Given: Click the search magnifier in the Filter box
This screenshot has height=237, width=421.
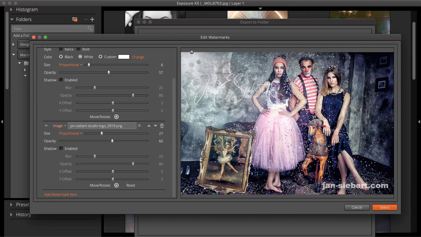Looking at the screenshot, I should pyautogui.click(x=90, y=29).
